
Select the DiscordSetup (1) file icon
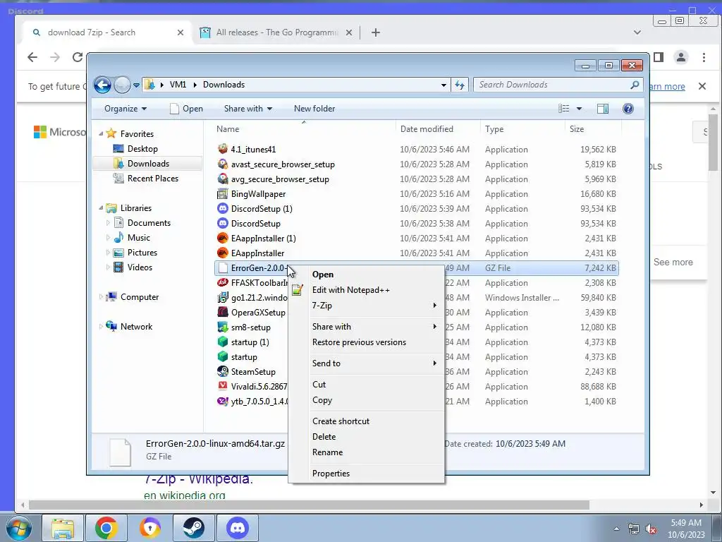(223, 208)
